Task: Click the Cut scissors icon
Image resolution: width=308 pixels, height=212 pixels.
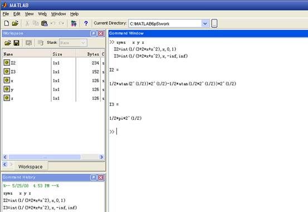Action: tap(27, 23)
